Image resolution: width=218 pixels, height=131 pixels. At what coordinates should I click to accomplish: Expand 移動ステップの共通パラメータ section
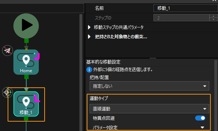[x=89, y=27]
